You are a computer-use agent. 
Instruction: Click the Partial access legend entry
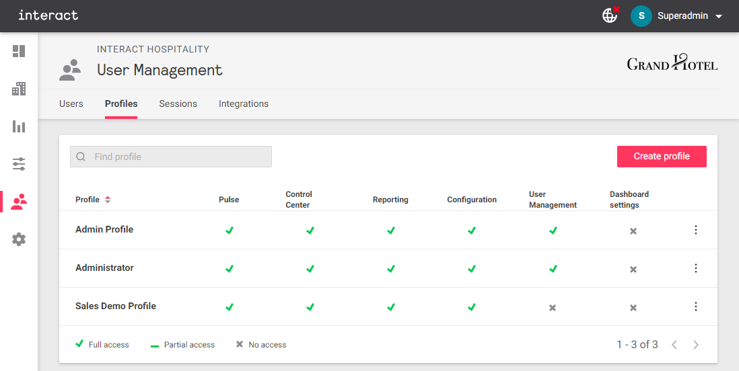[182, 345]
